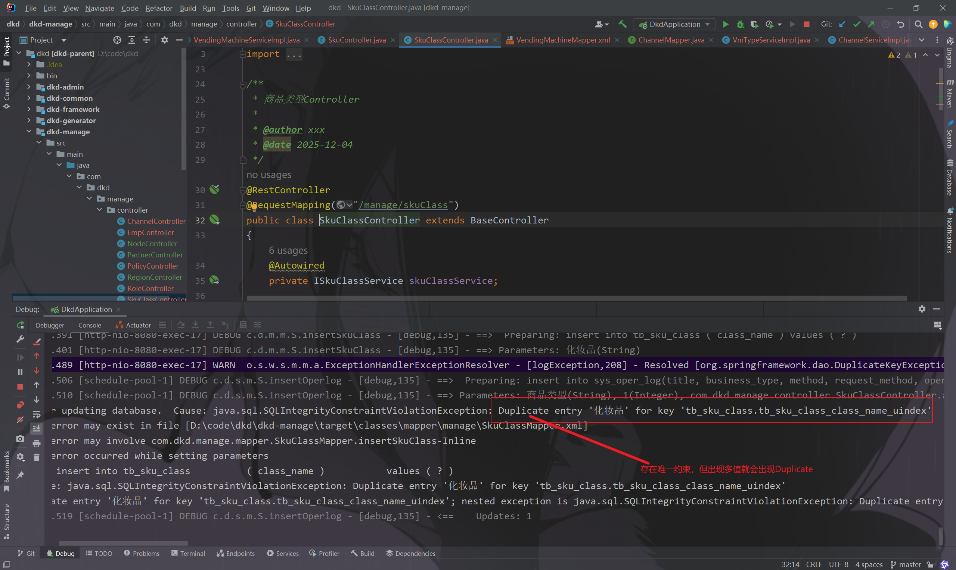Screen dimensions: 956x570
Task: Switch to the VendingMachineMapper.xml editor tab
Action: (562, 40)
